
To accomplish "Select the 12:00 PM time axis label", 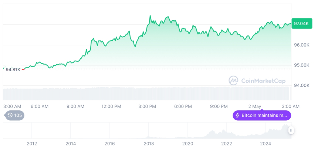I will coord(111,106).
